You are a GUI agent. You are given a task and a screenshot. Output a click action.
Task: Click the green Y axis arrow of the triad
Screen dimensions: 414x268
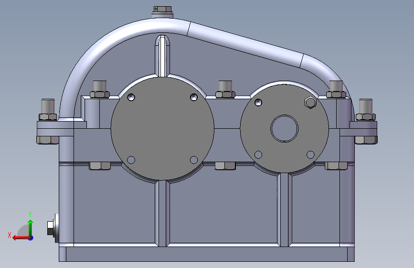31,228
